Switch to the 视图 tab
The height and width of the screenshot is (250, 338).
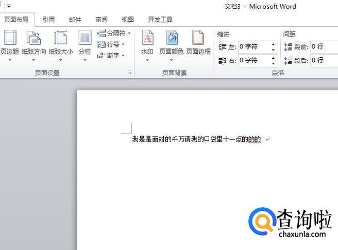128,20
